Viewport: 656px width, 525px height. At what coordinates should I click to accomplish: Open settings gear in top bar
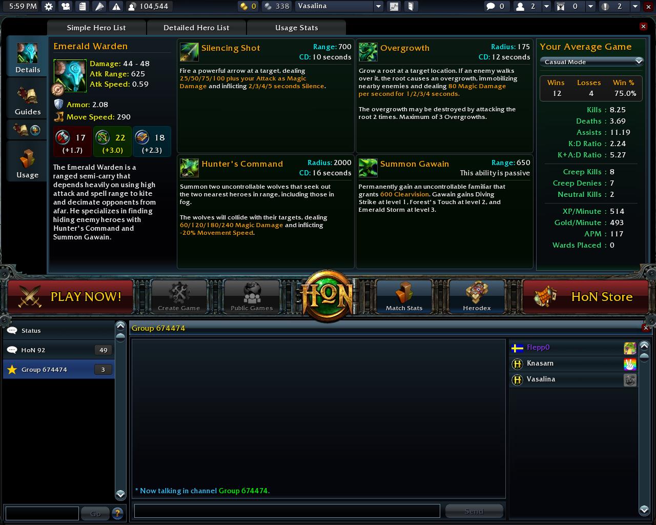pos(49,7)
